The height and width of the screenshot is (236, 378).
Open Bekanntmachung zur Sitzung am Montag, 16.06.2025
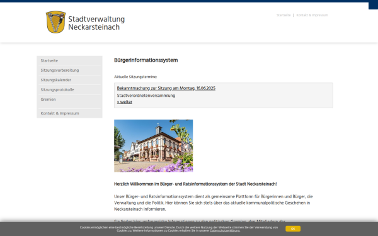click(x=166, y=88)
